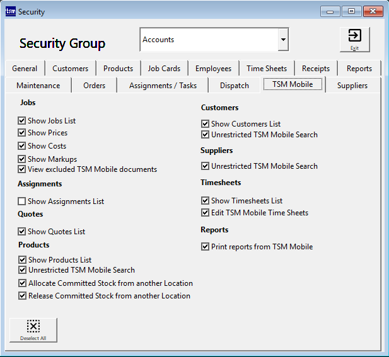Toggle Customers Unrestricted TSM Mobile Search
389x357 pixels.
coord(205,135)
